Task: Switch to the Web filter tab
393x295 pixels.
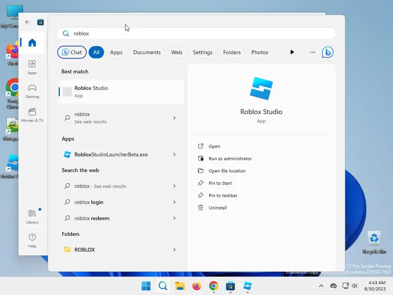Action: pos(177,52)
